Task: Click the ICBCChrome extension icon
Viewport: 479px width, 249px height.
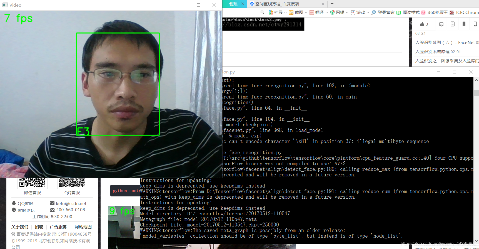Action: coord(452,13)
